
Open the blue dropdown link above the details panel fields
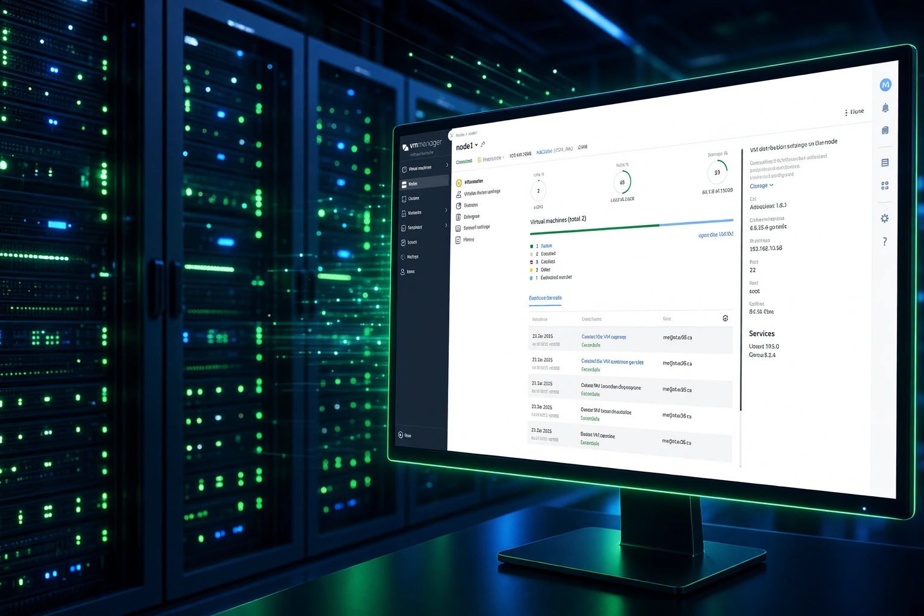[x=762, y=186]
